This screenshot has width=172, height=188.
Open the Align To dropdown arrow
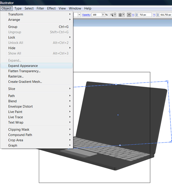[x=123, y=15]
